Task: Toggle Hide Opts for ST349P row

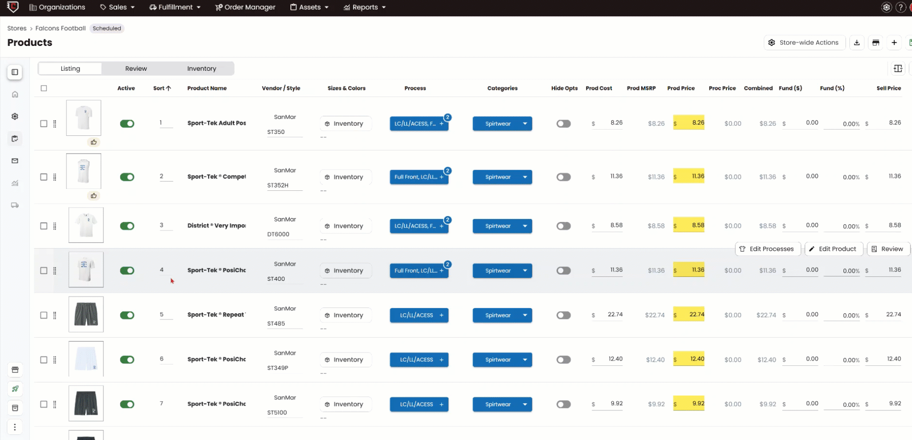Action: (564, 360)
